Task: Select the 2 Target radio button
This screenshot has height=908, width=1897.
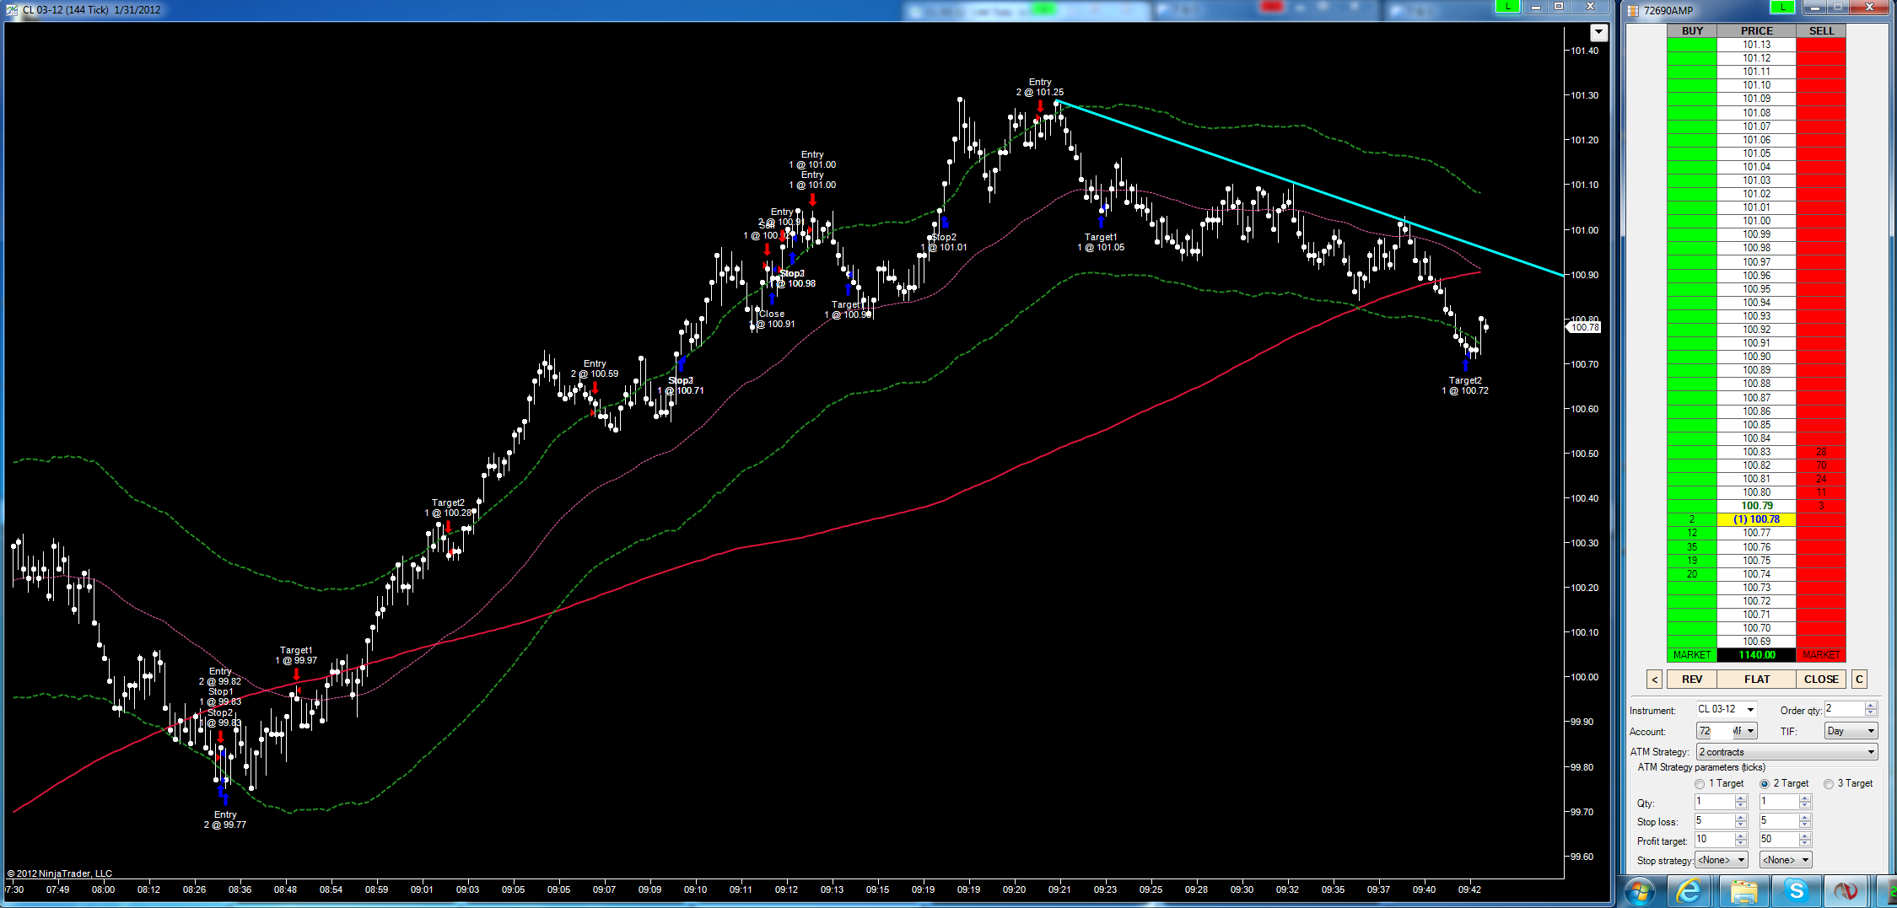Action: point(1765,784)
